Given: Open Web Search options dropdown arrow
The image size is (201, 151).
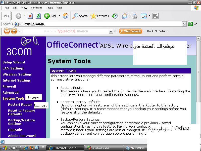Looking at the screenshot, I should (x=144, y=31).
